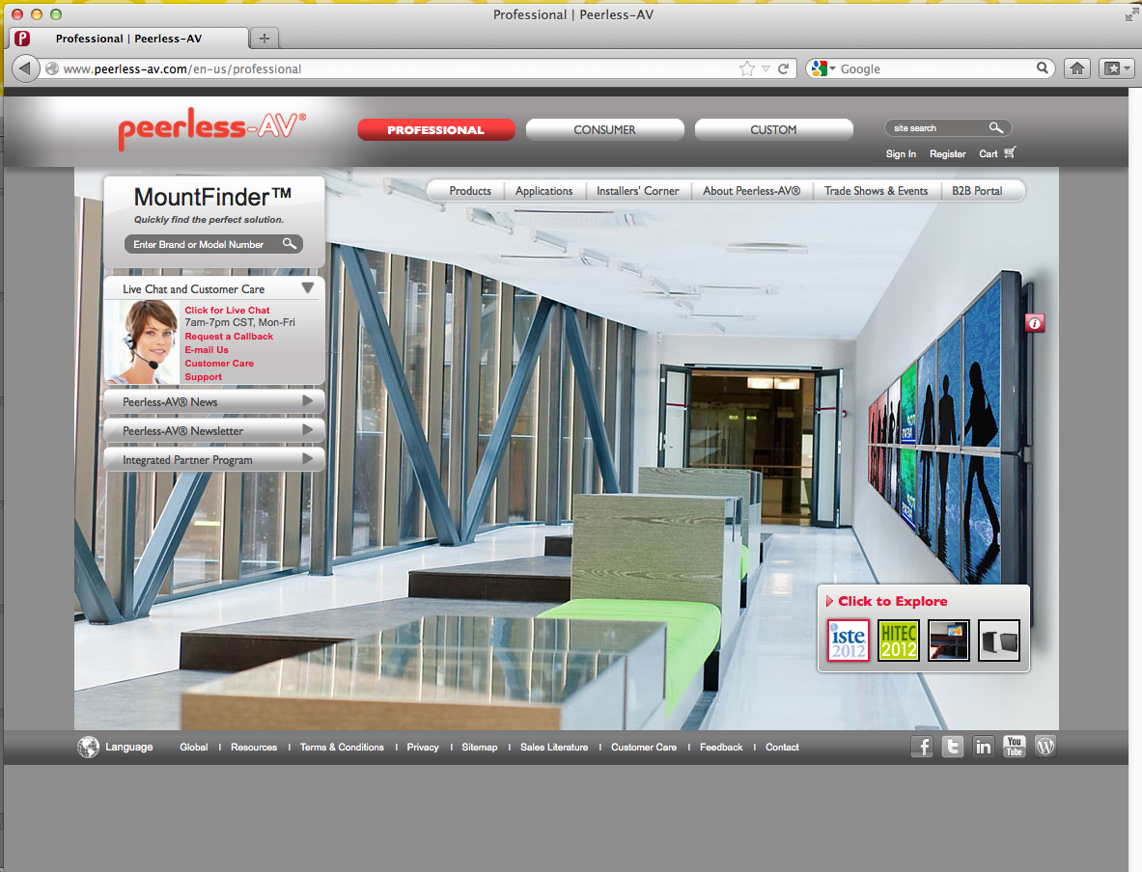1142x872 pixels.
Task: Open the Facebook social icon
Action: 922,747
